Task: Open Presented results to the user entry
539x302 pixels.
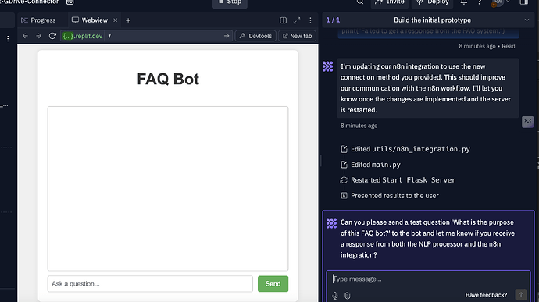Action: click(390, 196)
